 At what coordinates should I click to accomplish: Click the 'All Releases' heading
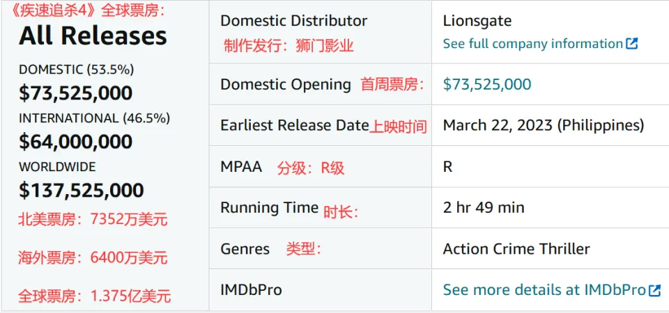[x=93, y=36]
